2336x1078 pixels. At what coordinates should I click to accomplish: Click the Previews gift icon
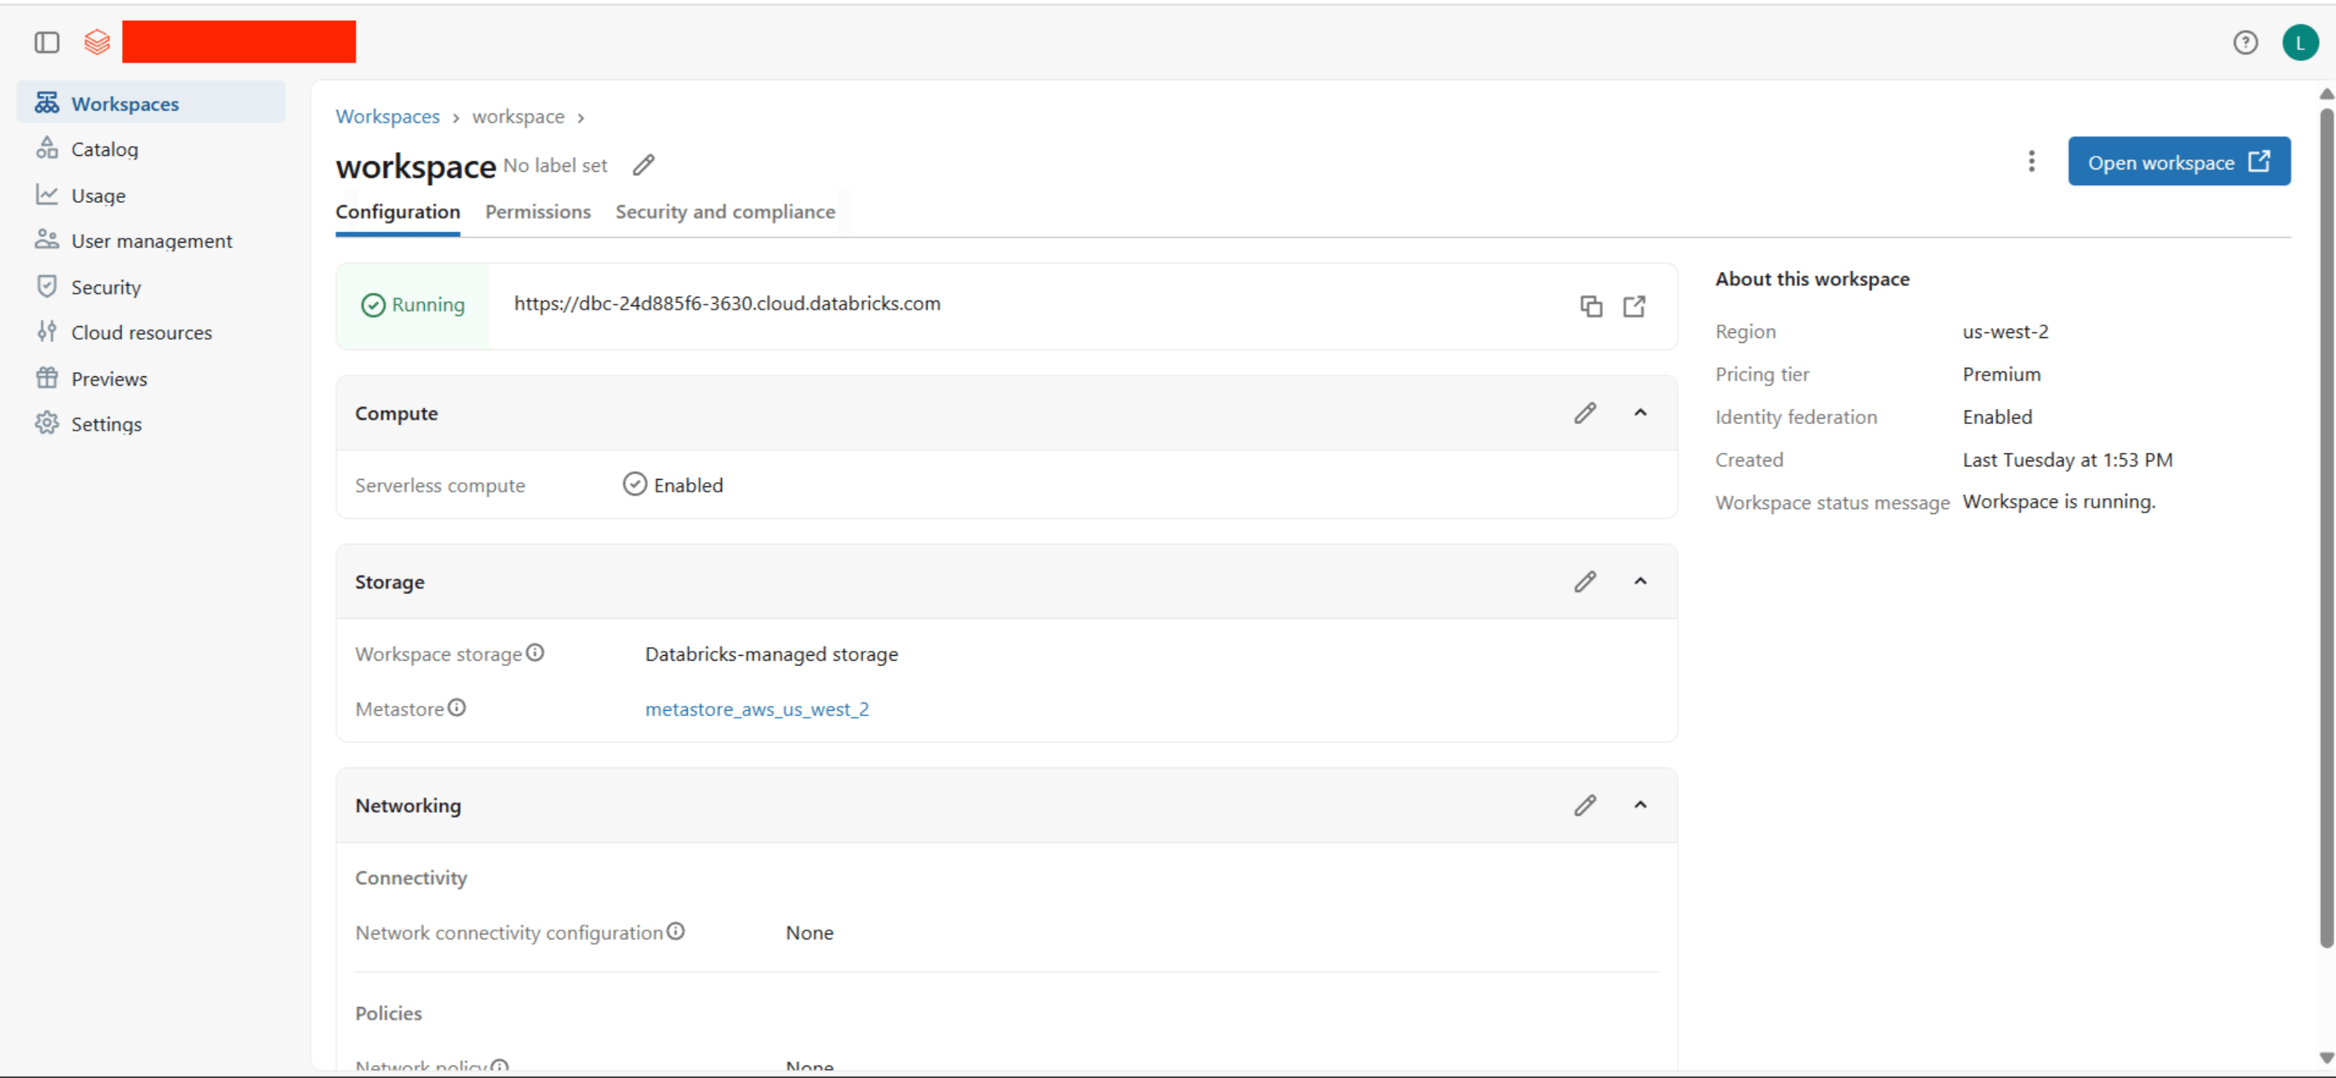point(47,377)
